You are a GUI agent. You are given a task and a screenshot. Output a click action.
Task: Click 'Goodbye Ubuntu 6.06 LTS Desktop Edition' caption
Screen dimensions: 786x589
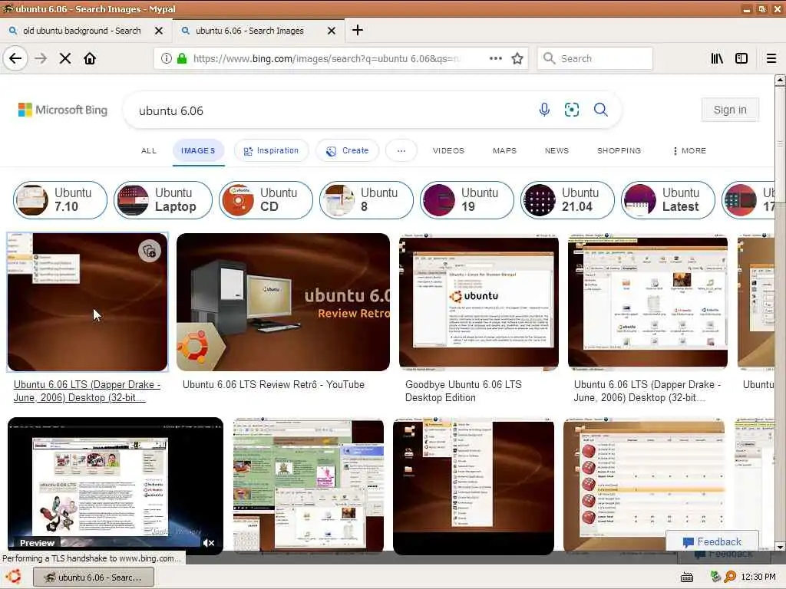click(463, 391)
